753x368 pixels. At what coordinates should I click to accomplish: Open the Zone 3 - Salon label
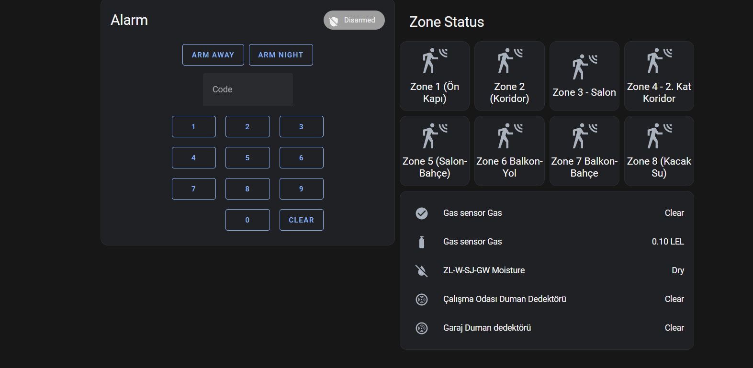click(x=584, y=92)
